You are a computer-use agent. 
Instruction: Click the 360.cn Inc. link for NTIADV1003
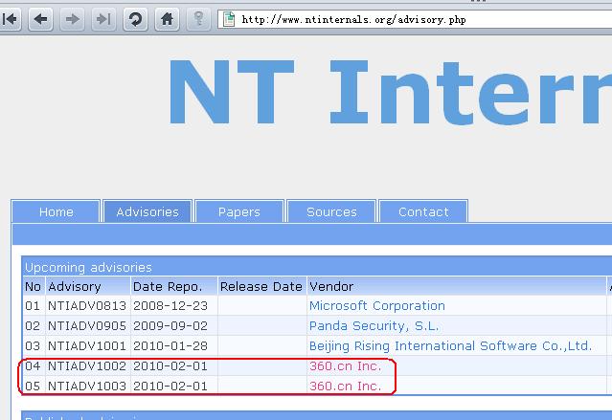345,386
